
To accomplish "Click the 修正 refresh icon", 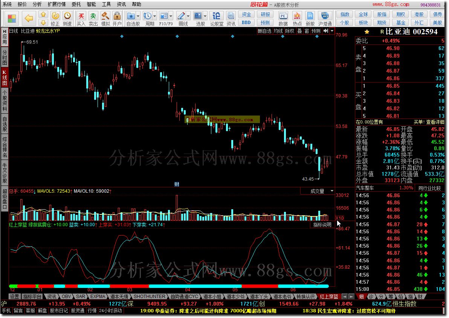I will click(x=55, y=16).
